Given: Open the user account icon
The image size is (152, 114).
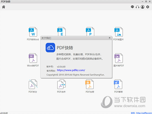Looking at the screenshot, I should coord(143,7).
